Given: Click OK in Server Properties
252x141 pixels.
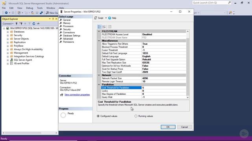Looking at the screenshot, I should point(168,127).
